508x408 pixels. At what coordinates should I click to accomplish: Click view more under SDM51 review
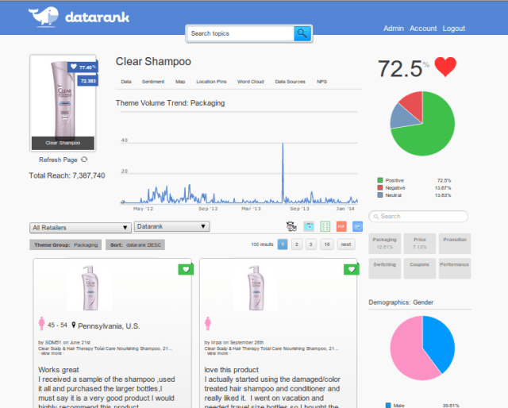[52, 353]
